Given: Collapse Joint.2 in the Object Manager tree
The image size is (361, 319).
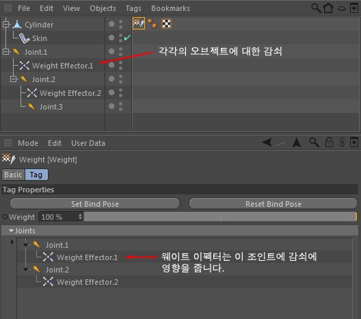Looking at the screenshot, I should click(x=14, y=79).
